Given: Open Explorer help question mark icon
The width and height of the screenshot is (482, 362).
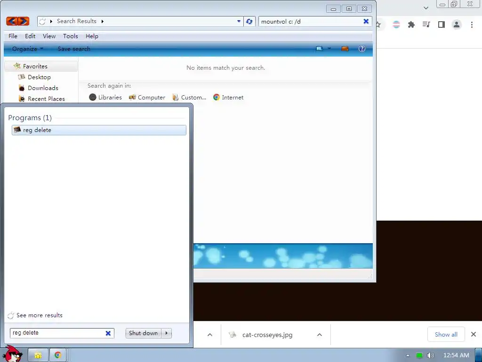Looking at the screenshot, I should click(362, 49).
